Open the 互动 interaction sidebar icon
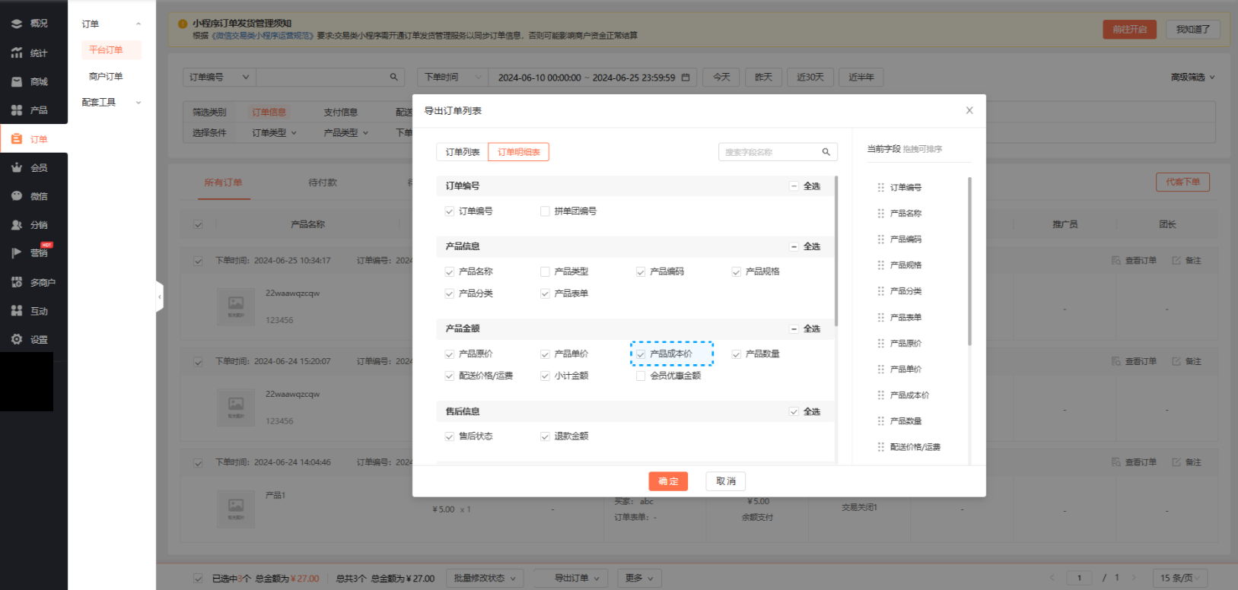The image size is (1238, 590). [x=16, y=311]
